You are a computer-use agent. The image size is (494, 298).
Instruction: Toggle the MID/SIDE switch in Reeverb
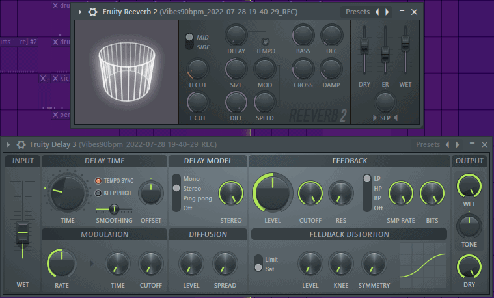coord(189,42)
